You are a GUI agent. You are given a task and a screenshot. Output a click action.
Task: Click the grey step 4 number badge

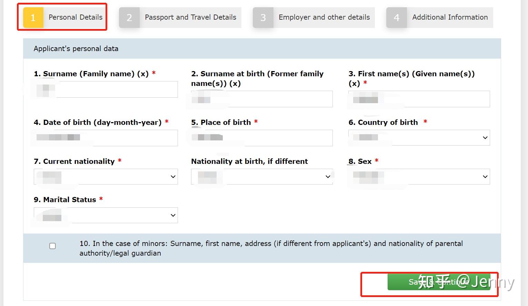[x=397, y=18]
